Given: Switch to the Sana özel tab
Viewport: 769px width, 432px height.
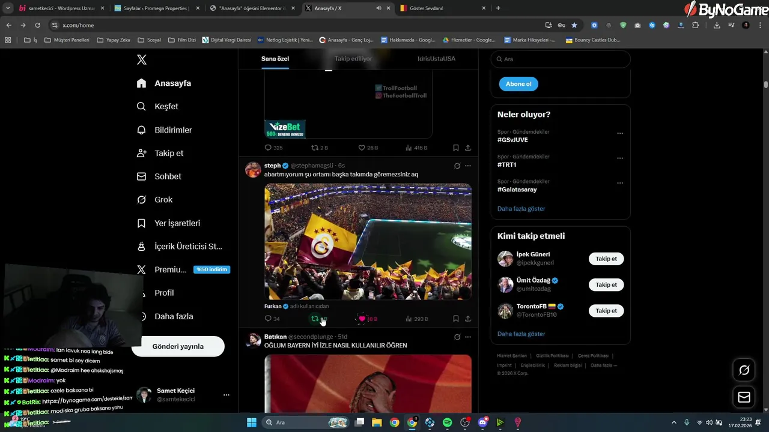Looking at the screenshot, I should click(x=275, y=59).
